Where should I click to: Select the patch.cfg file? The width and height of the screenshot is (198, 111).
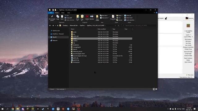(75, 58)
